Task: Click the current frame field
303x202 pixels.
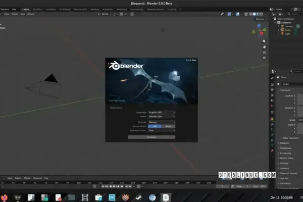Action: coord(222,186)
